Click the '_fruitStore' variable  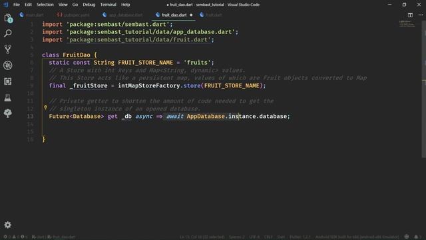click(x=89, y=86)
